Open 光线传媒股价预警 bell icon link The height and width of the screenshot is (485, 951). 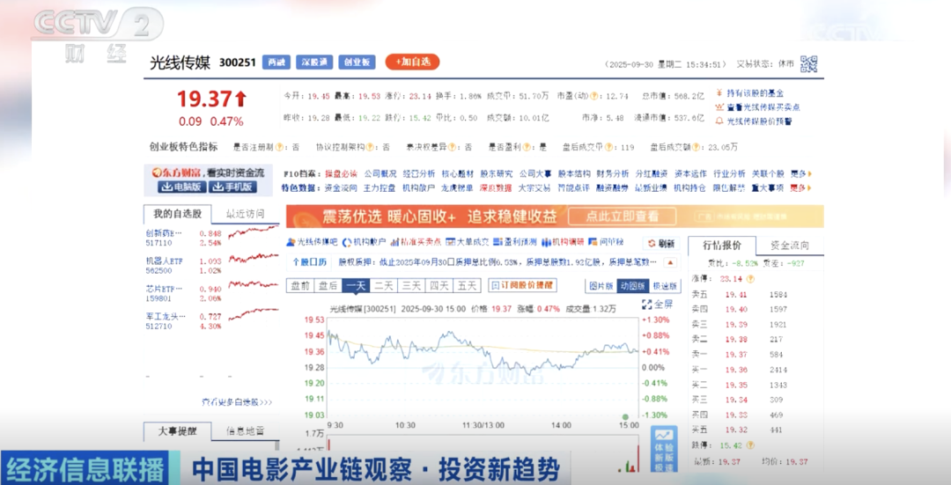pyautogui.click(x=719, y=121)
